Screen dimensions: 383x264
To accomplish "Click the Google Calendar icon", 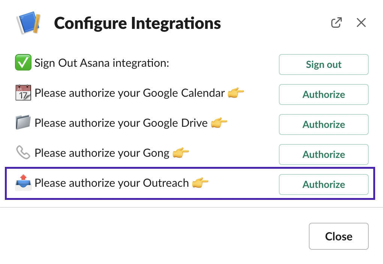I will click(23, 93).
